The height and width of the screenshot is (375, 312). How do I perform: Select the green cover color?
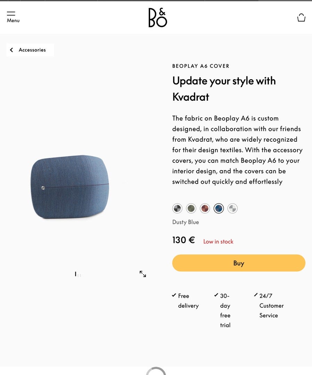coord(191,208)
